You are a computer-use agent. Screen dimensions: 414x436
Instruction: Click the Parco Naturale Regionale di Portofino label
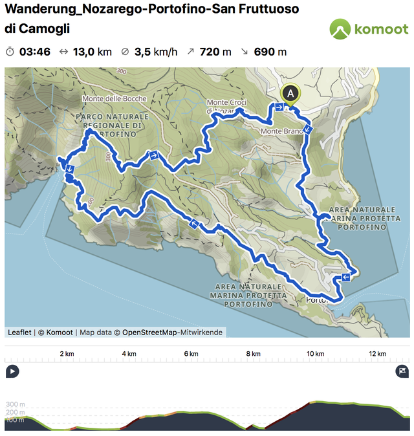tap(112, 125)
